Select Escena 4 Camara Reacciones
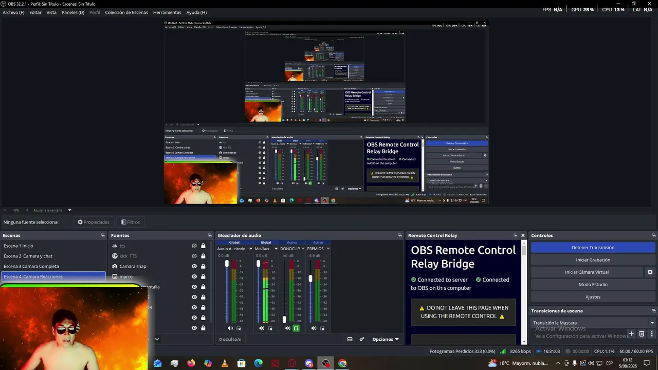This screenshot has width=658, height=370. tap(53, 276)
